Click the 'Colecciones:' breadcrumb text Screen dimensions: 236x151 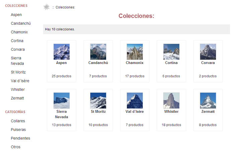point(65,7)
